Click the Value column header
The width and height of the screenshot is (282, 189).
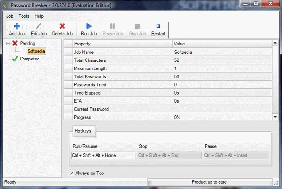click(x=222, y=44)
